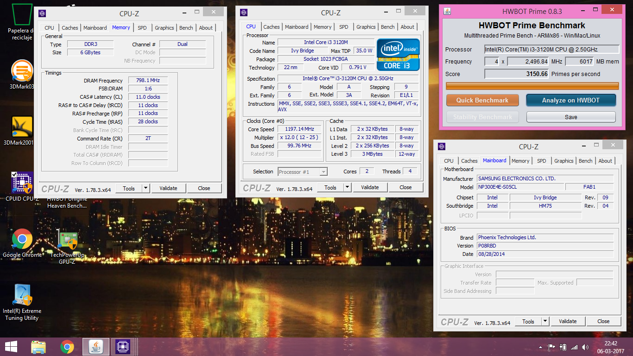Viewport: 633px width, 356px height.
Task: Click the Multiplier value x 12.0
Action: click(299, 138)
